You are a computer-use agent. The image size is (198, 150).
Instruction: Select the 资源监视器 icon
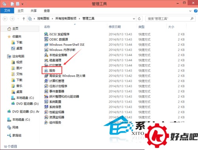pyautogui.click(x=46, y=117)
